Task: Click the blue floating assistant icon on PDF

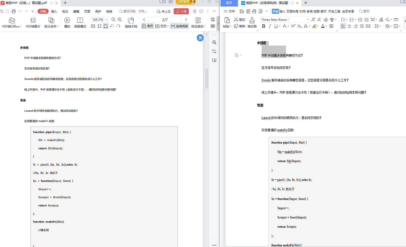Action: tap(200, 38)
